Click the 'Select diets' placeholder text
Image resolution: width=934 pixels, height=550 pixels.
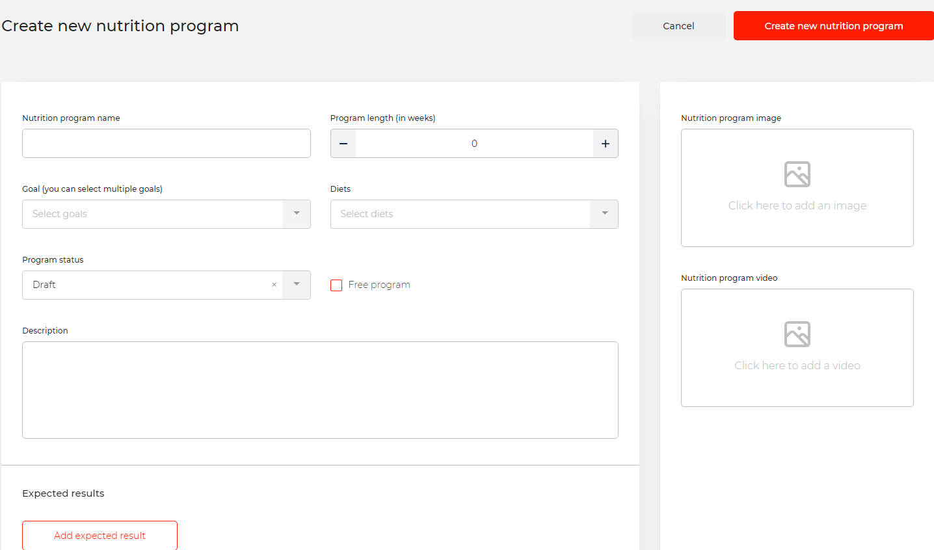[x=367, y=214]
